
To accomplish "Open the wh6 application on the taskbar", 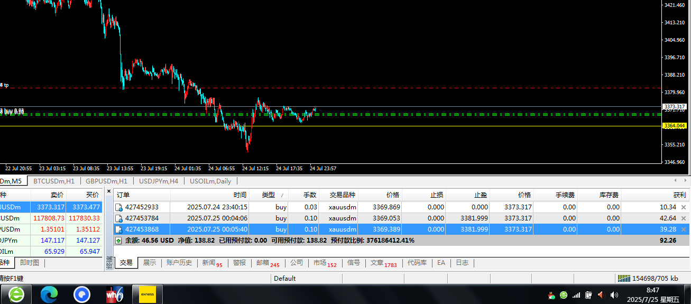I will pyautogui.click(x=115, y=294).
